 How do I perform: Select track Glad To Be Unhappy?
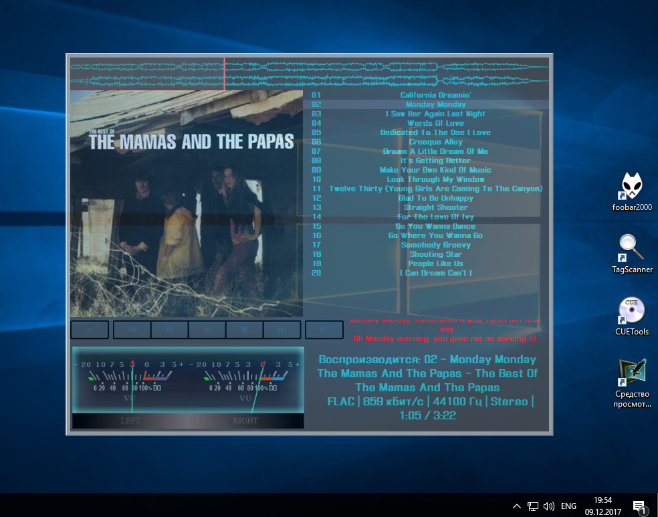[x=426, y=198]
